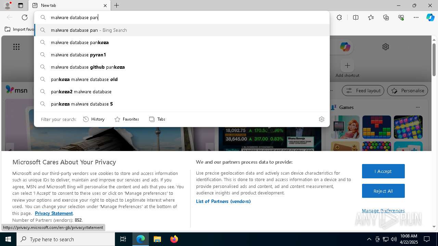Open the new tab page Copilot icon
The width and height of the screenshot is (438, 246).
(x=345, y=47)
